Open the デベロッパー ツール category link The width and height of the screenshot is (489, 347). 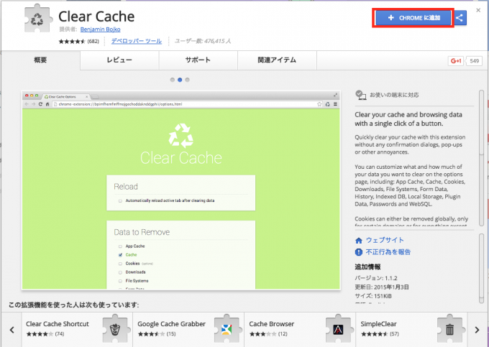pos(137,41)
